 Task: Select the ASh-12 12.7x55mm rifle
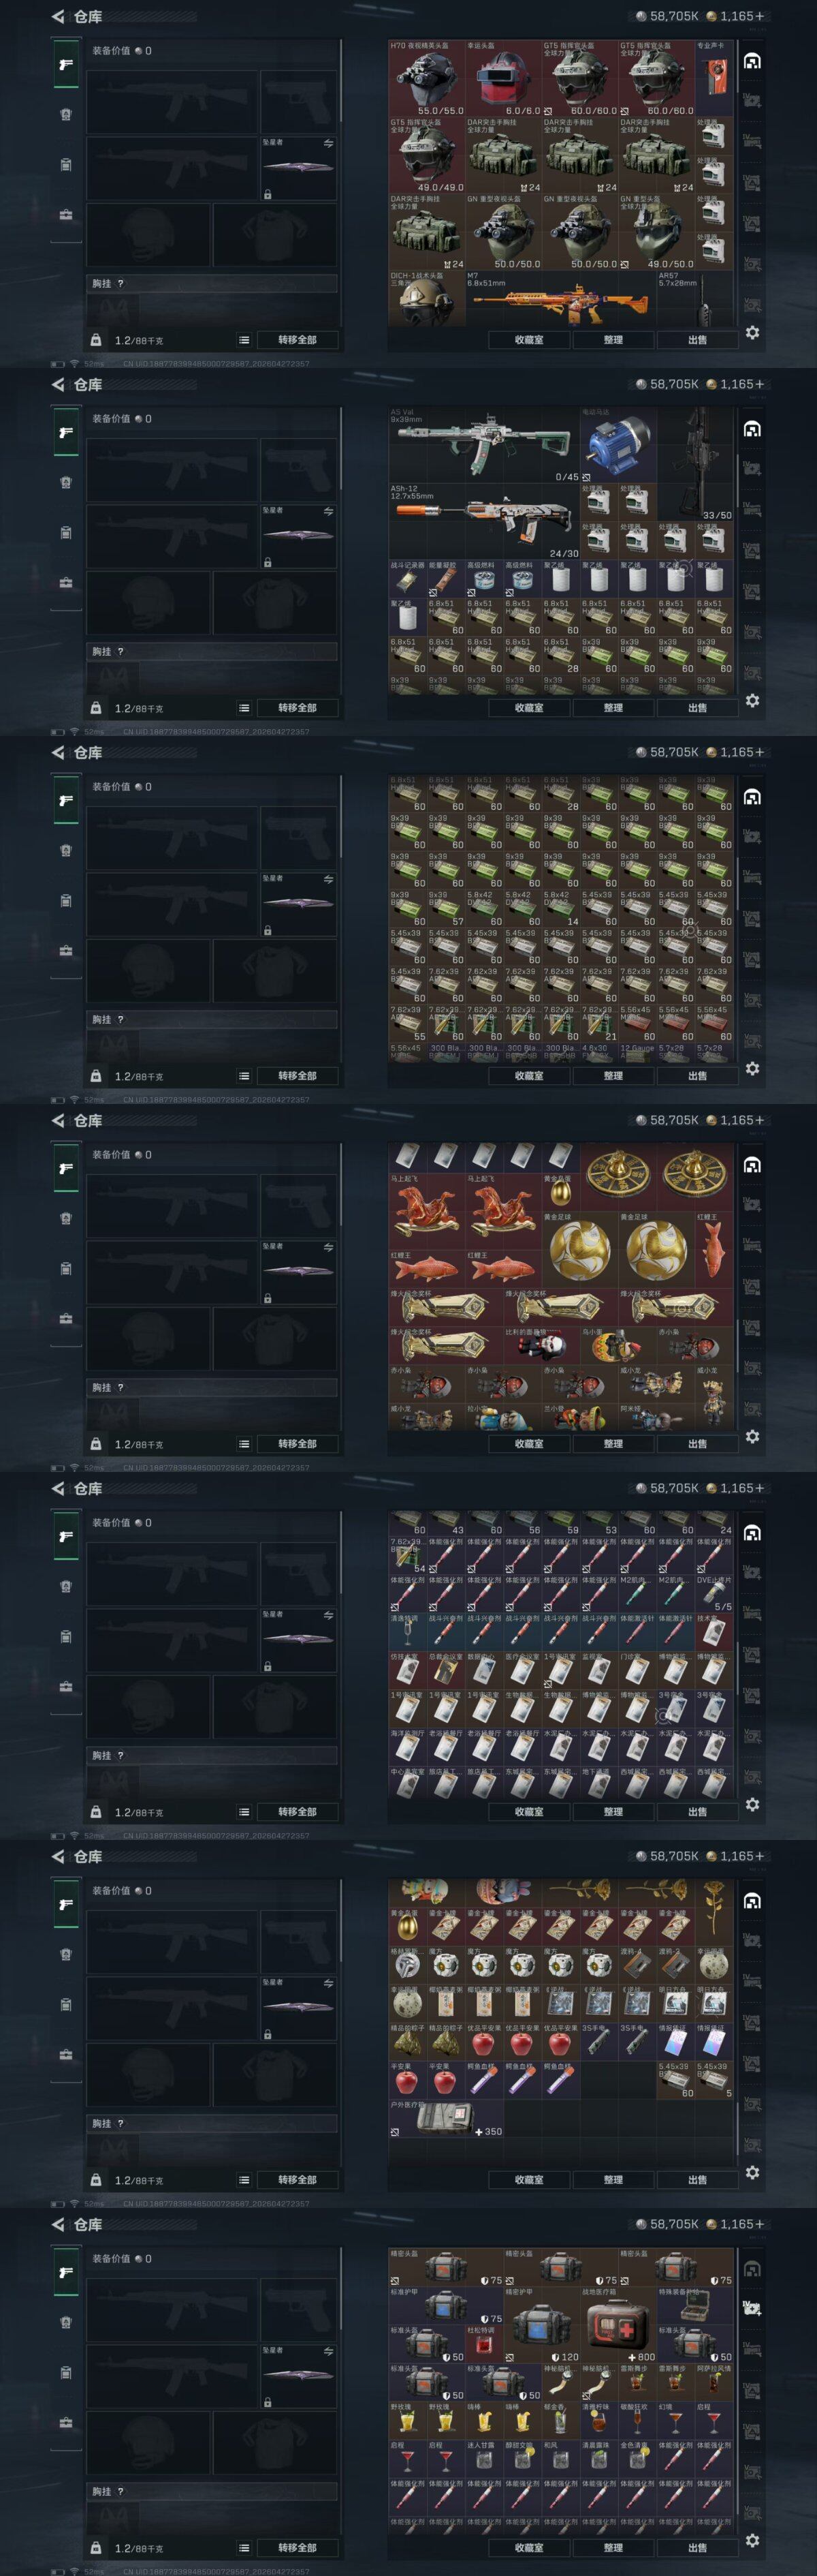coord(483,522)
